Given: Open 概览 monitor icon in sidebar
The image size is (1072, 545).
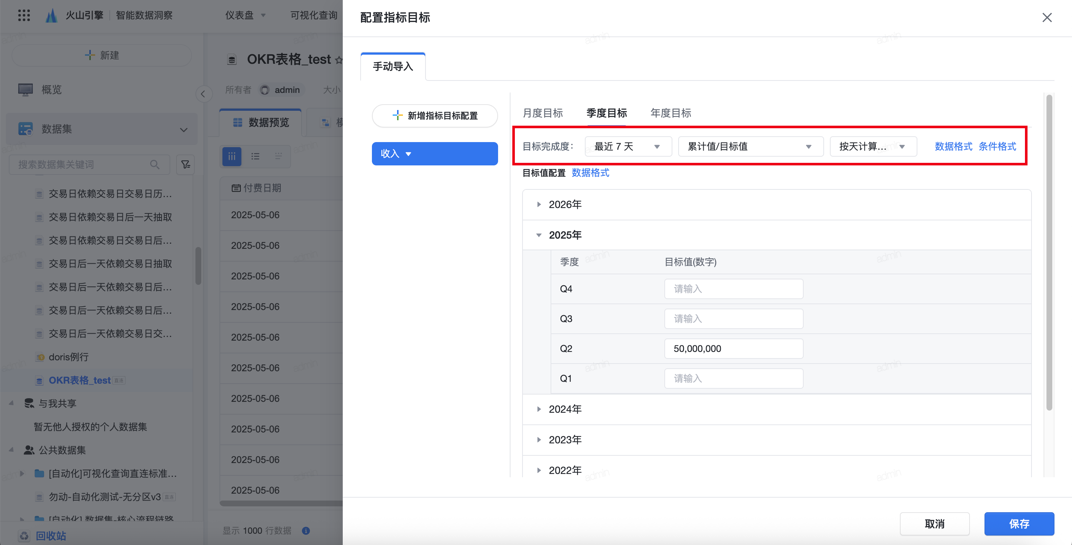Looking at the screenshot, I should pos(26,89).
